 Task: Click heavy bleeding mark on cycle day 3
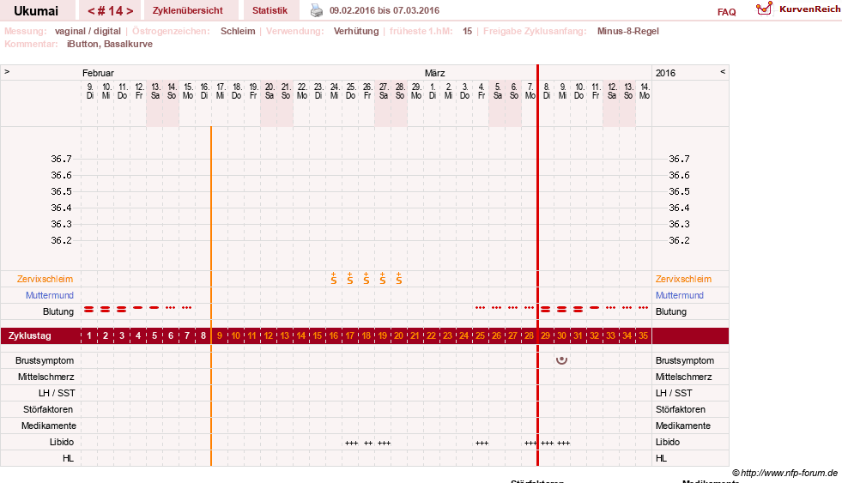pos(121,309)
